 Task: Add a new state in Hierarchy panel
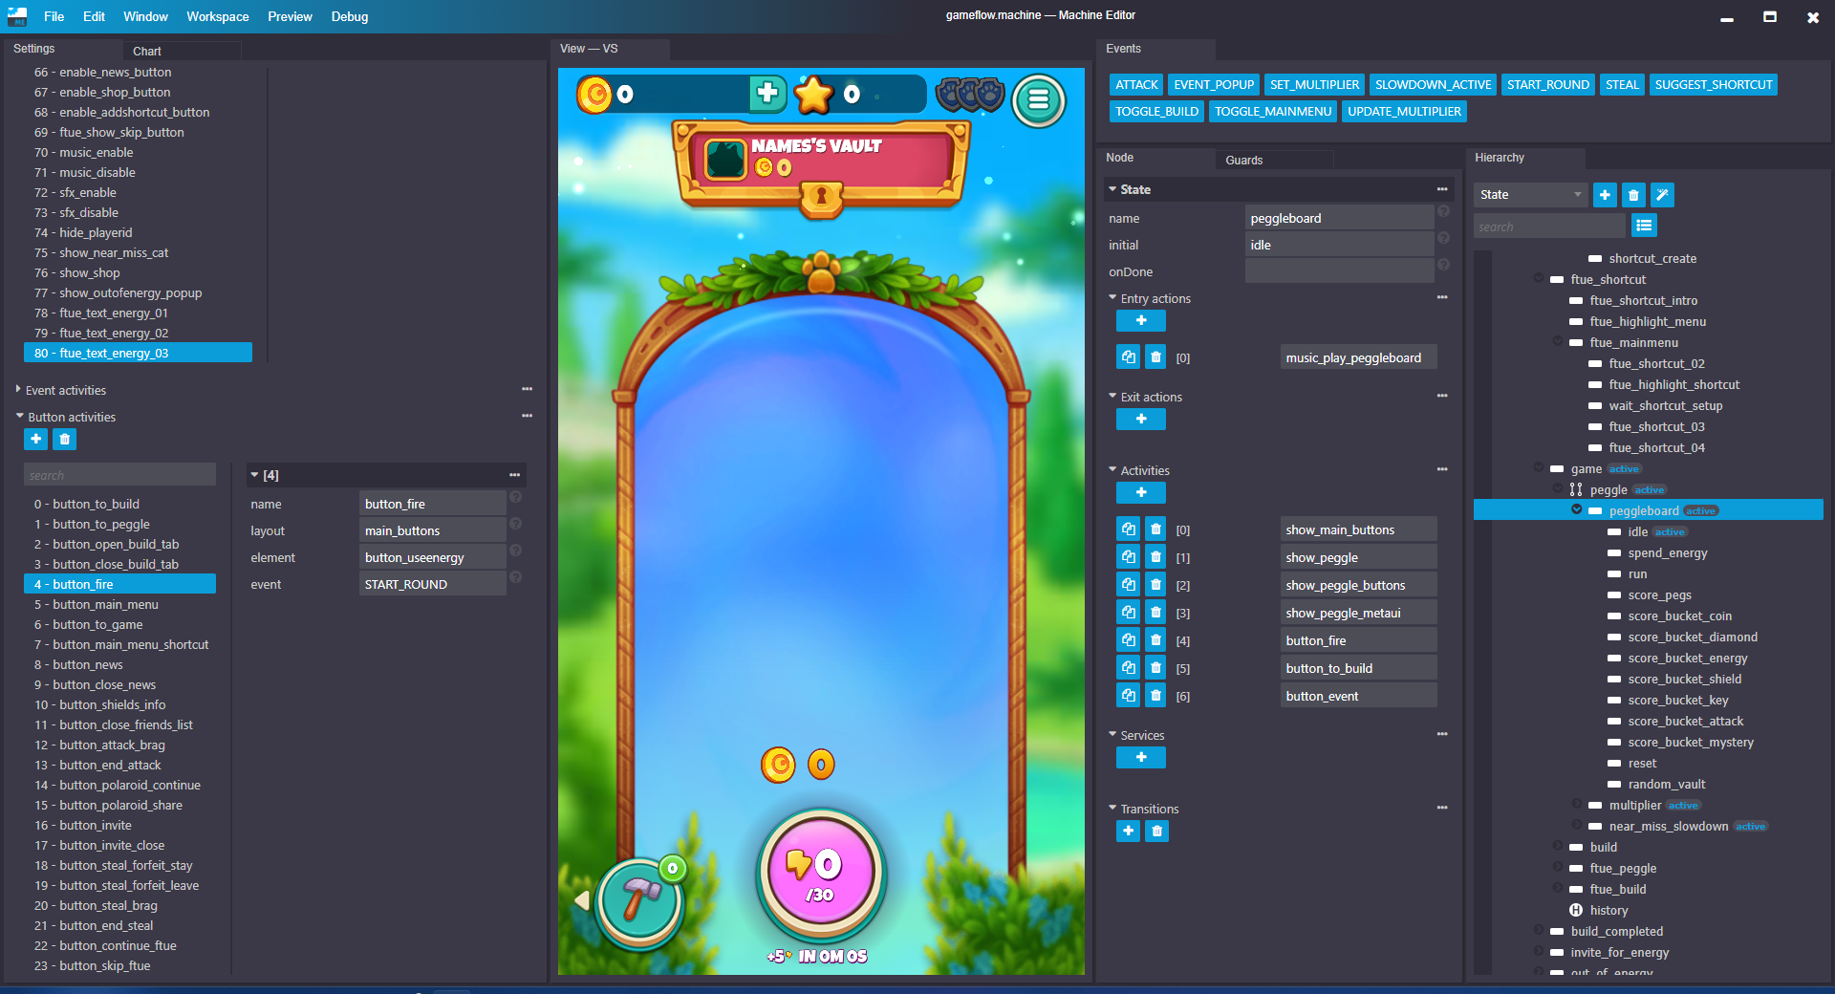(1605, 195)
